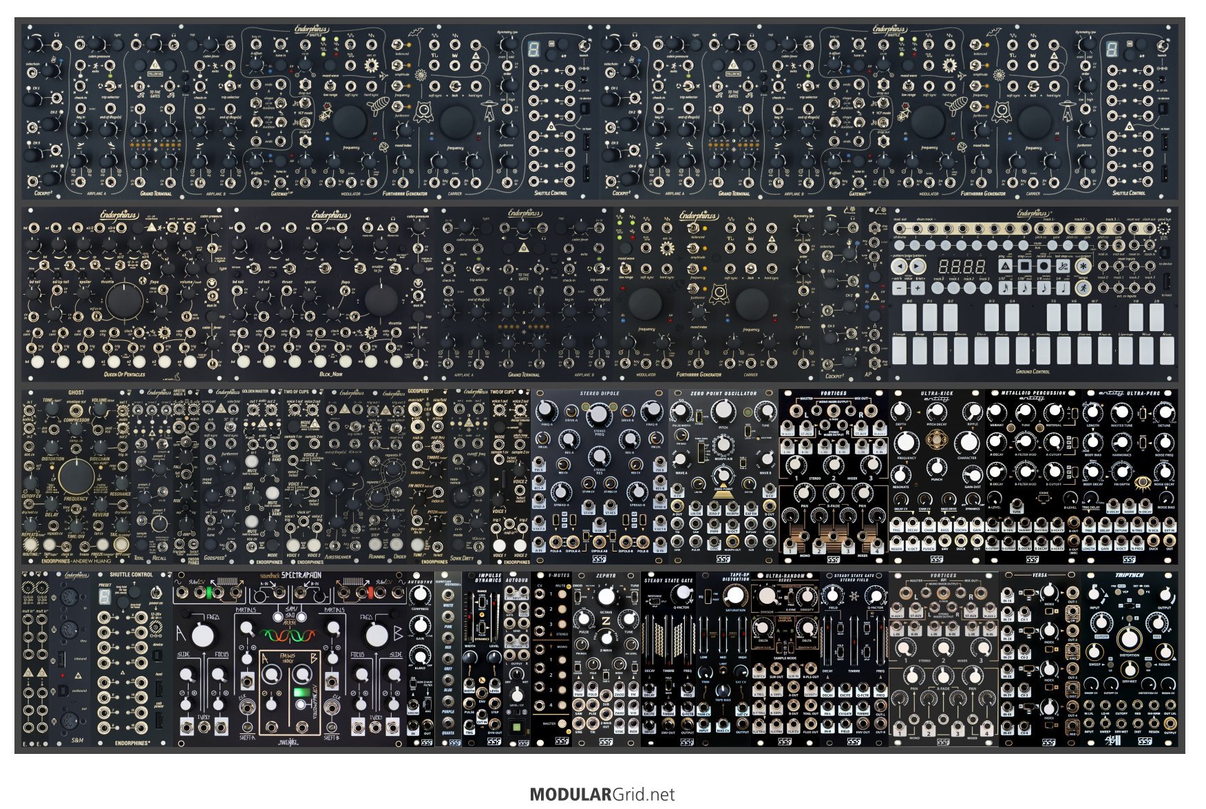Click the "Queen of Pentacles" module label
Screen dimensions: 1206x809
click(x=125, y=375)
